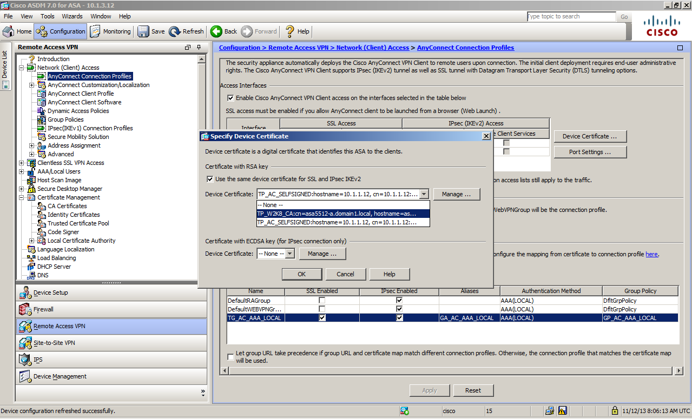Image resolution: width=692 pixels, height=419 pixels.
Task: Choose TP_W2K8_CA certificate from the list
Action: (x=343, y=214)
